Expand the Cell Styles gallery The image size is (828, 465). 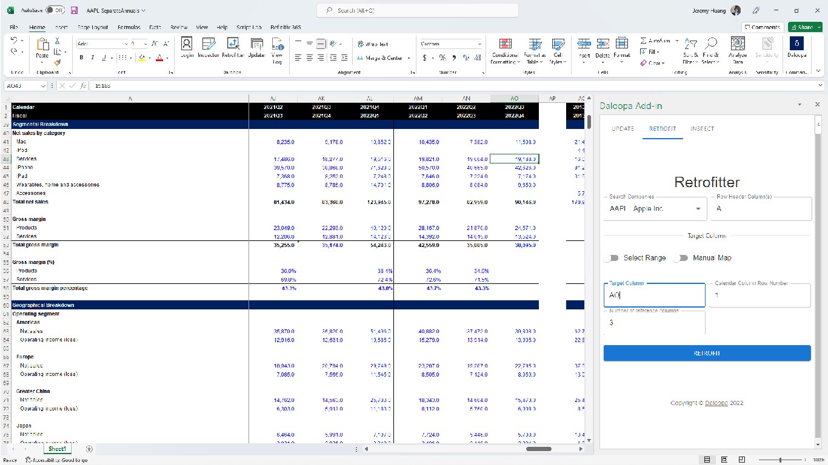(557, 51)
